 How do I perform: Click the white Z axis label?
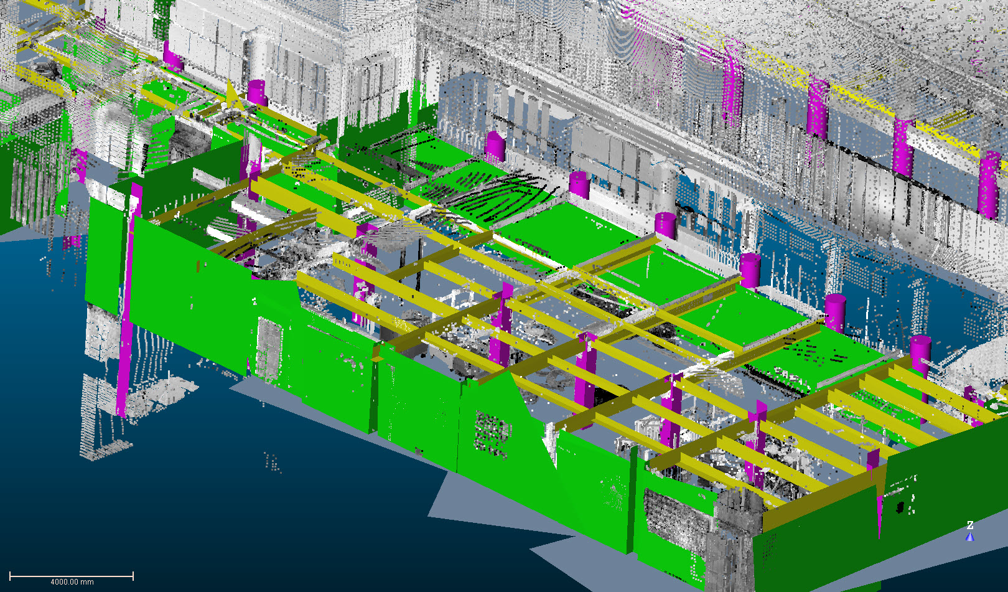click(x=969, y=525)
